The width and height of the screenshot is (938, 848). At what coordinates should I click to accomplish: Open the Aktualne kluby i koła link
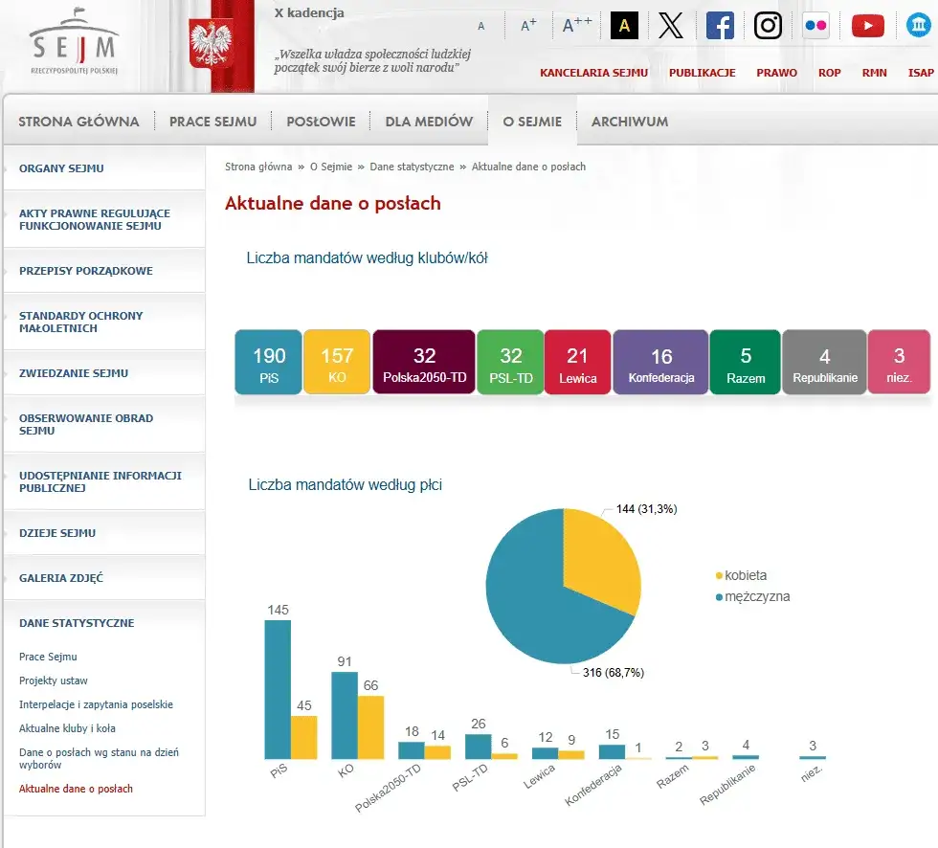67,728
